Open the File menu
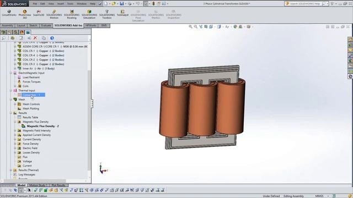The width and height of the screenshot is (353, 198). pos(35,4)
